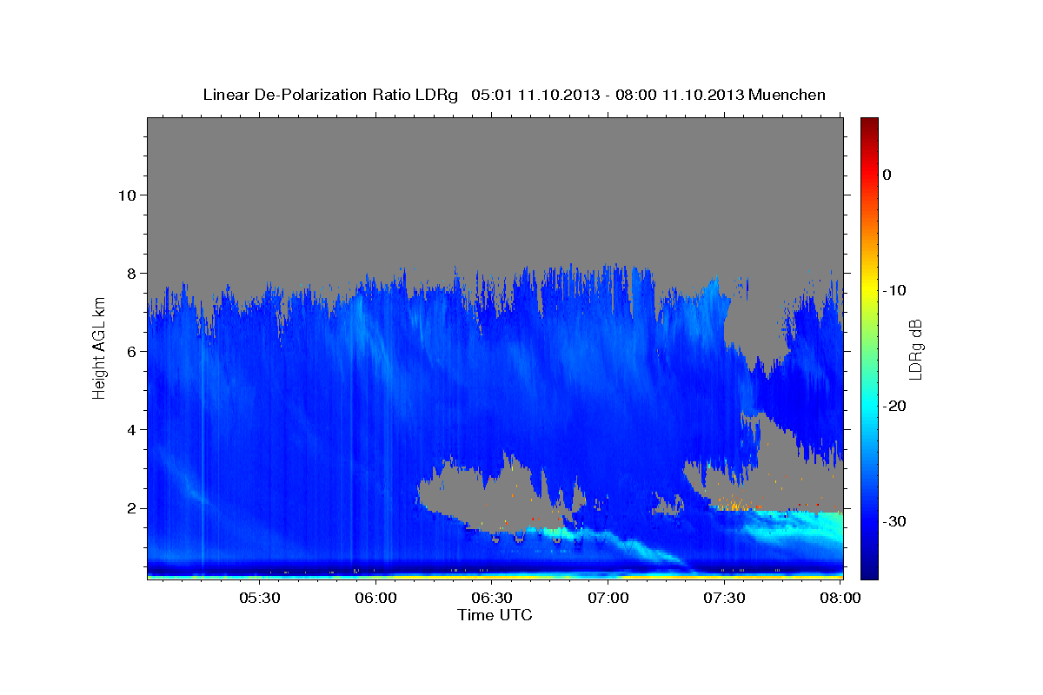Click the '07:00' time tick label
This screenshot has height=695, width=1043.
click(608, 598)
